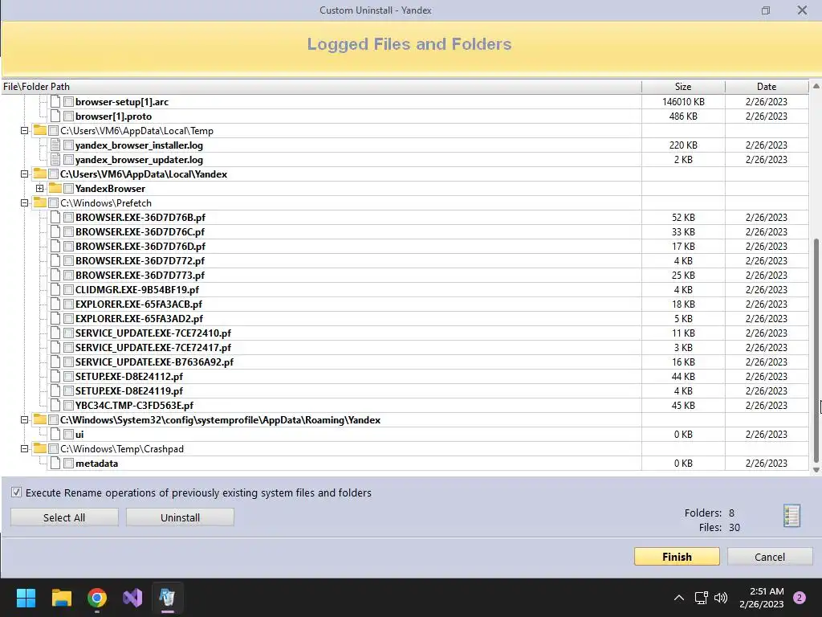The height and width of the screenshot is (617, 822).
Task: Click the file icon of BROWSER.EXE-36D7D76B.pf
Action: (55, 217)
